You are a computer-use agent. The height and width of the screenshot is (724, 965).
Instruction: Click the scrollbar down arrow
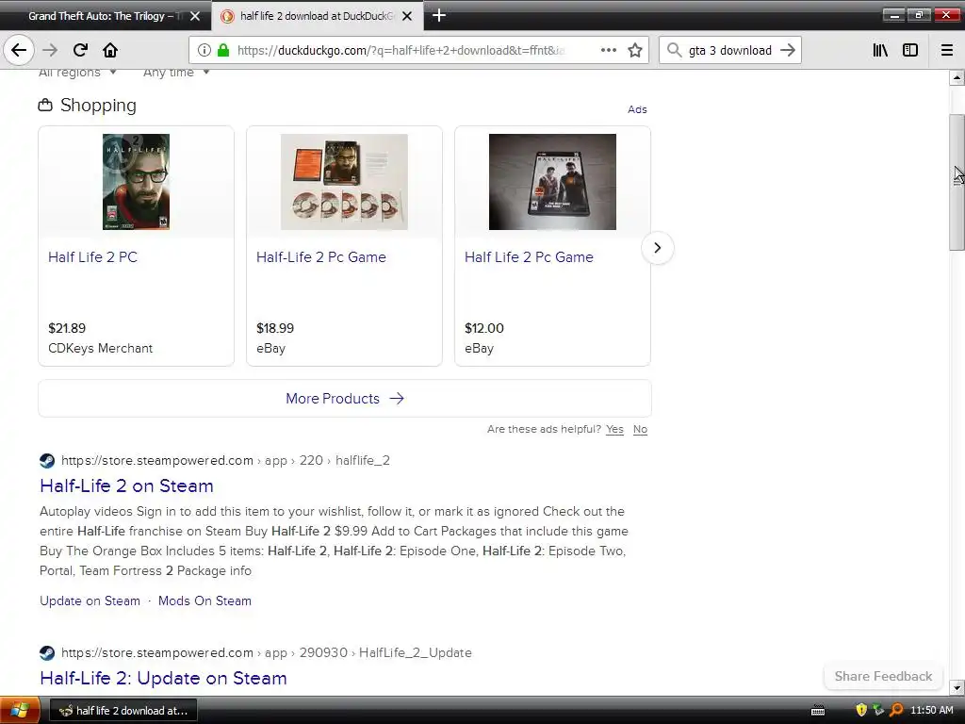957,687
